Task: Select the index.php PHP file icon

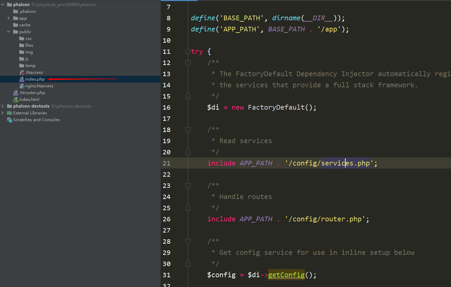Action: [22, 79]
